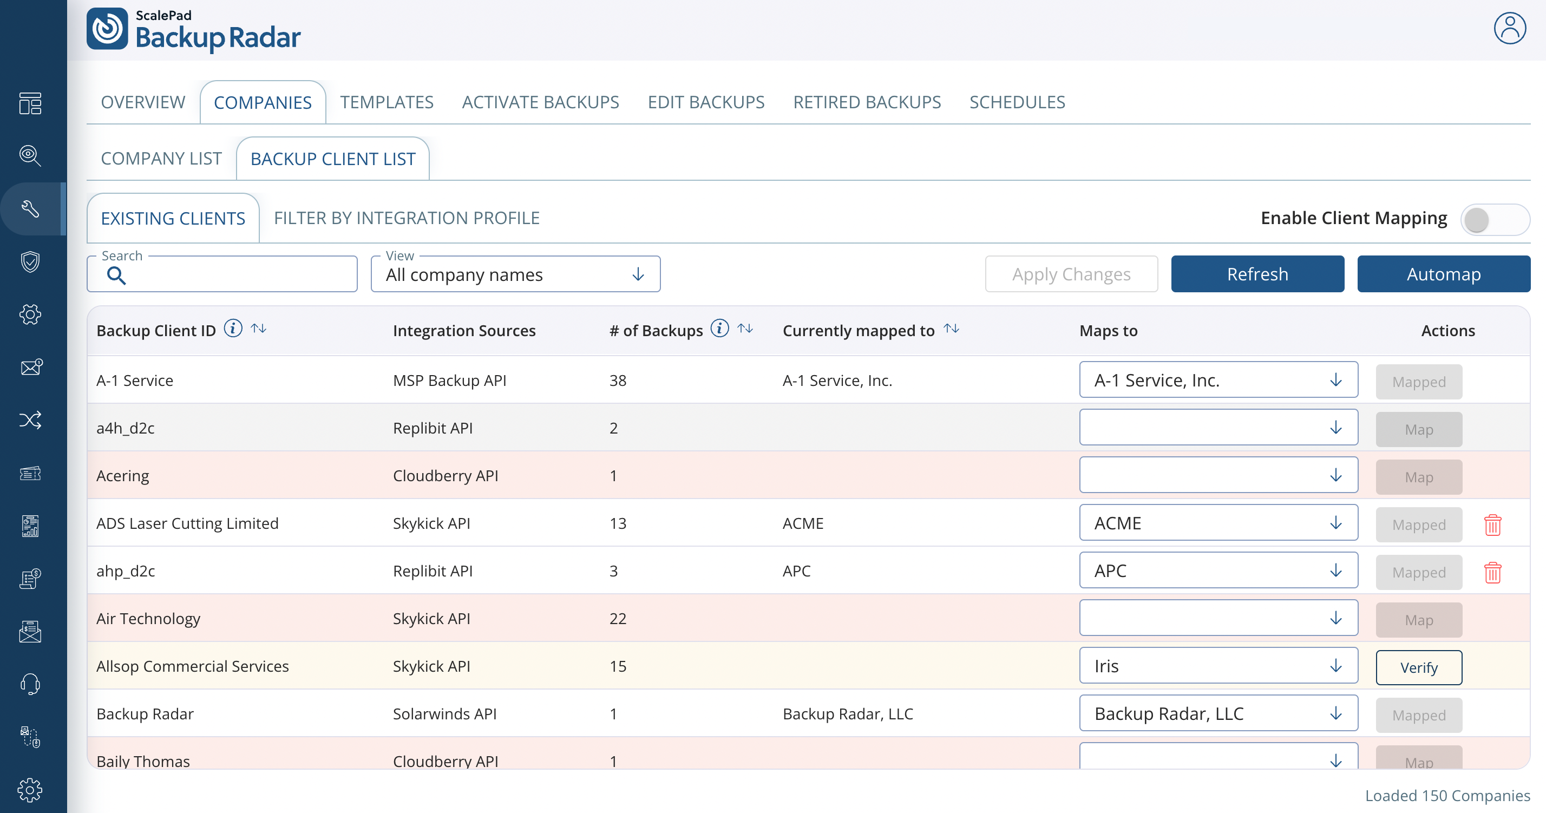Open the radar search sidebar icon
Screen dimensions: 1546x813
point(30,155)
